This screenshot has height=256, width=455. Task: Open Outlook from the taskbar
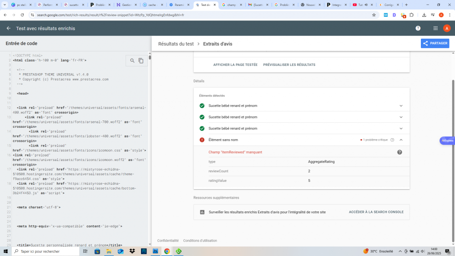(121, 251)
